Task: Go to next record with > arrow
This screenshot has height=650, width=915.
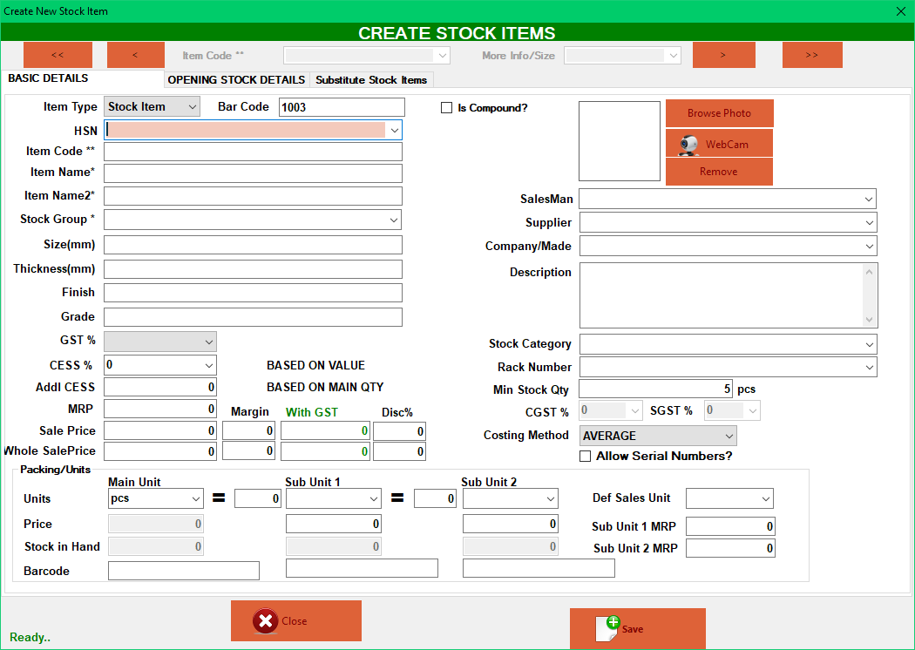Action: coord(723,54)
